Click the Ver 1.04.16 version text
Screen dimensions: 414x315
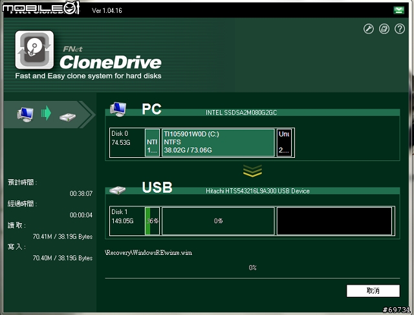(x=107, y=10)
